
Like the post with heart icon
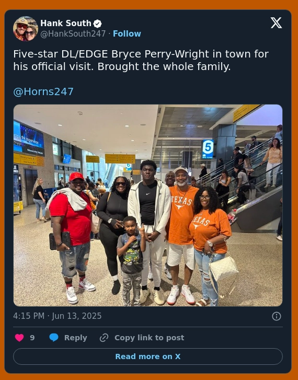(19, 338)
